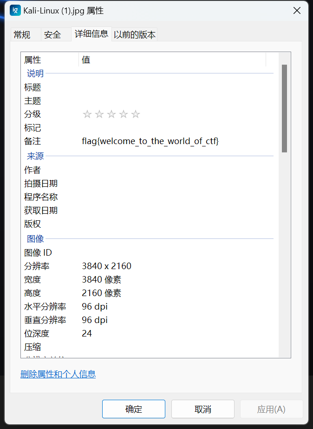Image resolution: width=313 pixels, height=429 pixels.
Task: Set rating to three stars
Action: pos(111,114)
